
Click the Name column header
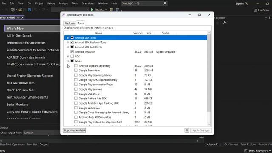pyautogui.click(x=98, y=33)
